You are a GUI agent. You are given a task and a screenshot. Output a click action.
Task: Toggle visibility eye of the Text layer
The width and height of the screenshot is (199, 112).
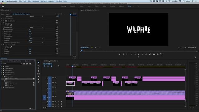(x=4, y=21)
